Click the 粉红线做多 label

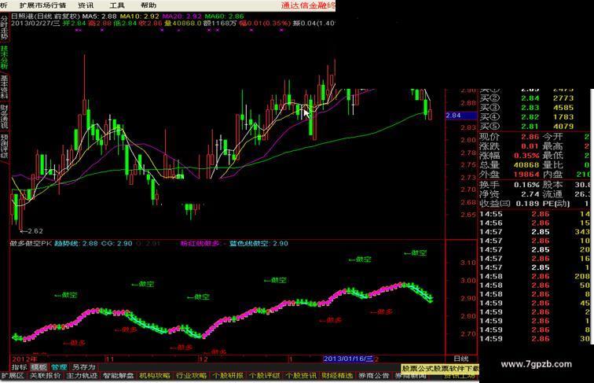(200, 244)
